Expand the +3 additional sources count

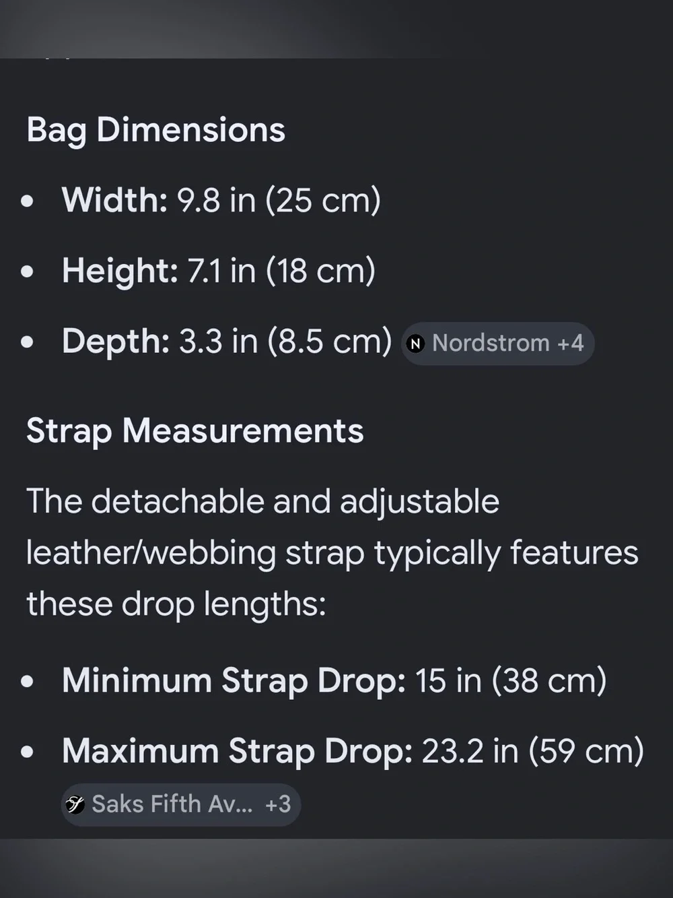click(278, 804)
